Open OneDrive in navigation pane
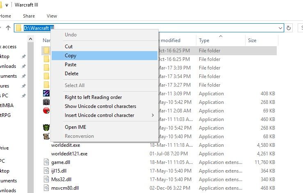Screen dimensions: 303x193 tap(5, 148)
